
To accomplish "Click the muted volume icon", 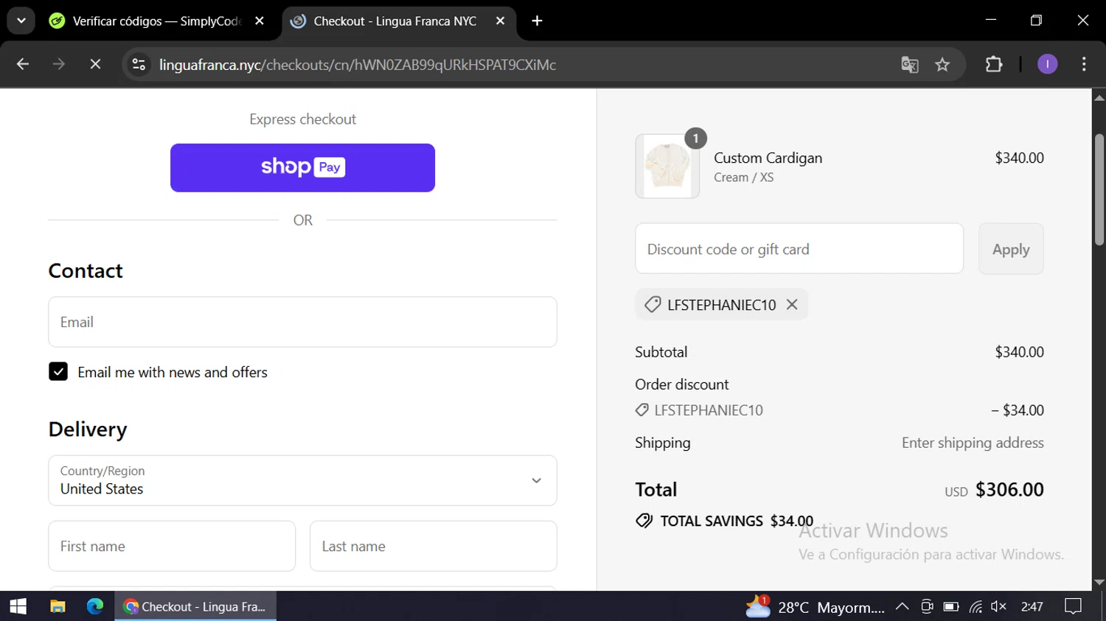I will point(999,606).
